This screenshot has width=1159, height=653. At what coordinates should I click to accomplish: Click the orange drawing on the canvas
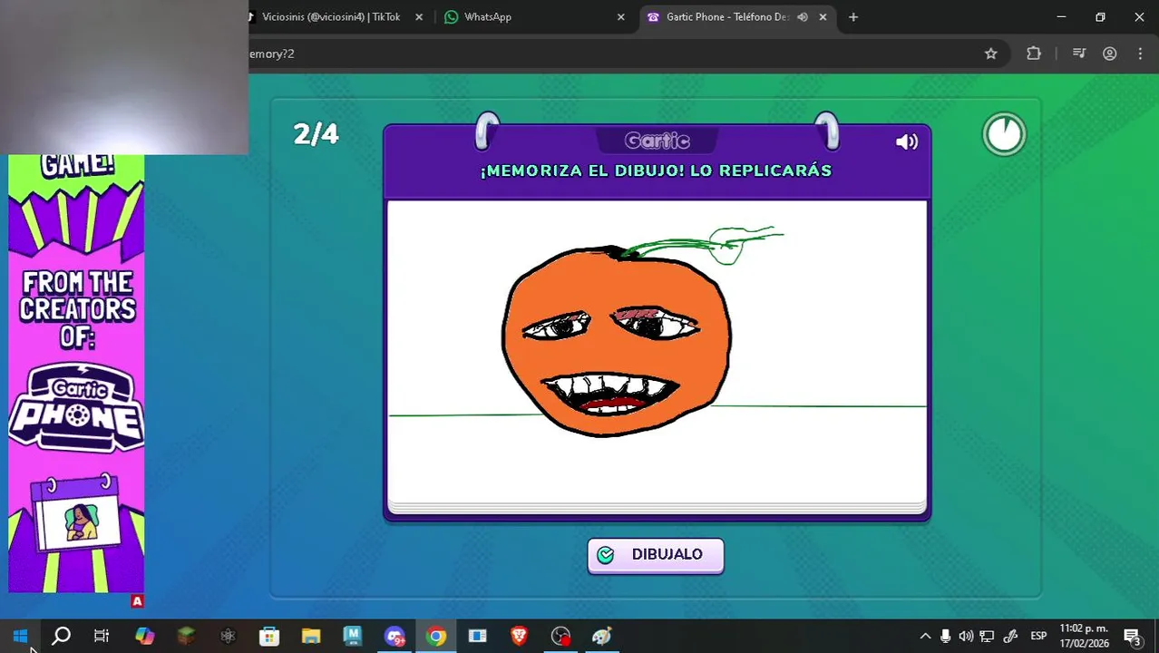(x=617, y=340)
